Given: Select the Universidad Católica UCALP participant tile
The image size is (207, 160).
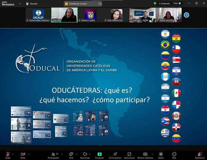Looking at the screenshot, I should tap(38, 15).
